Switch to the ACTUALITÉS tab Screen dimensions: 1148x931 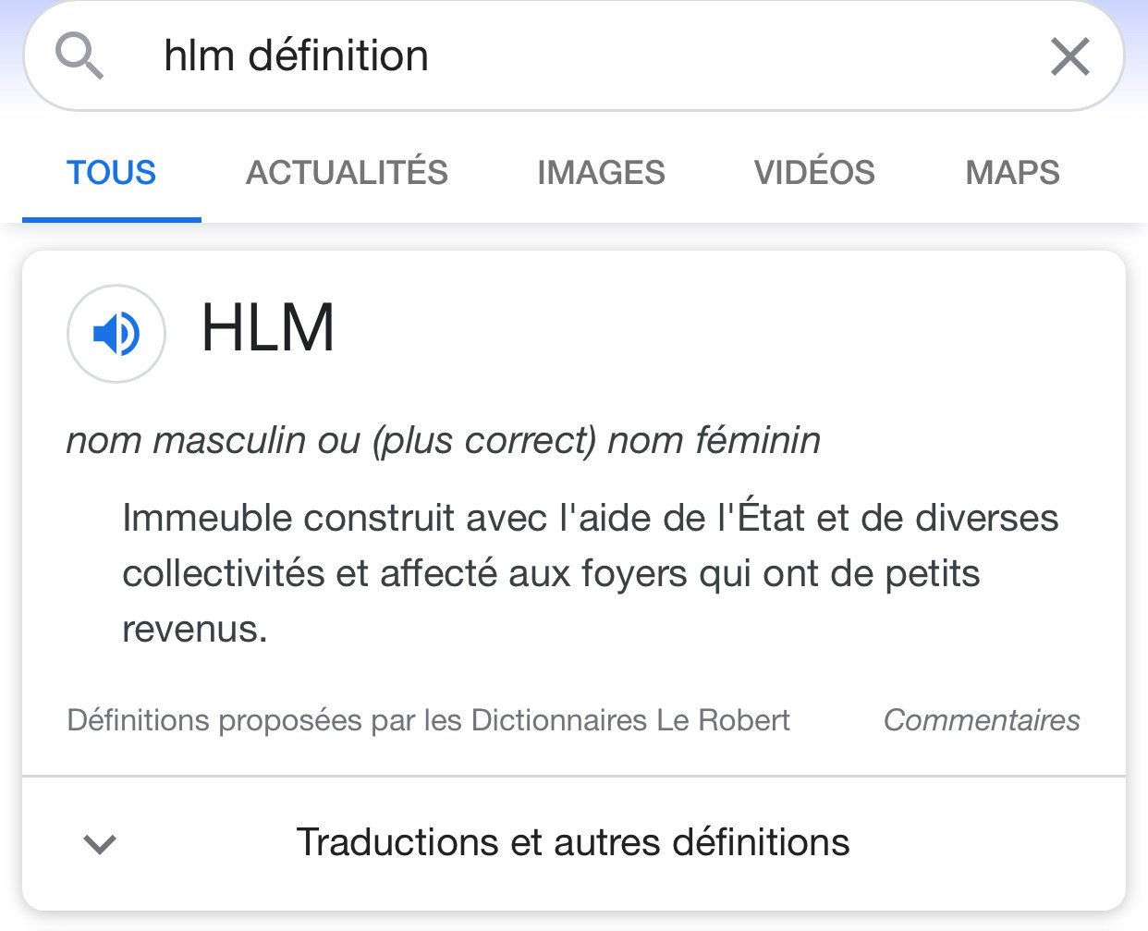(x=347, y=173)
